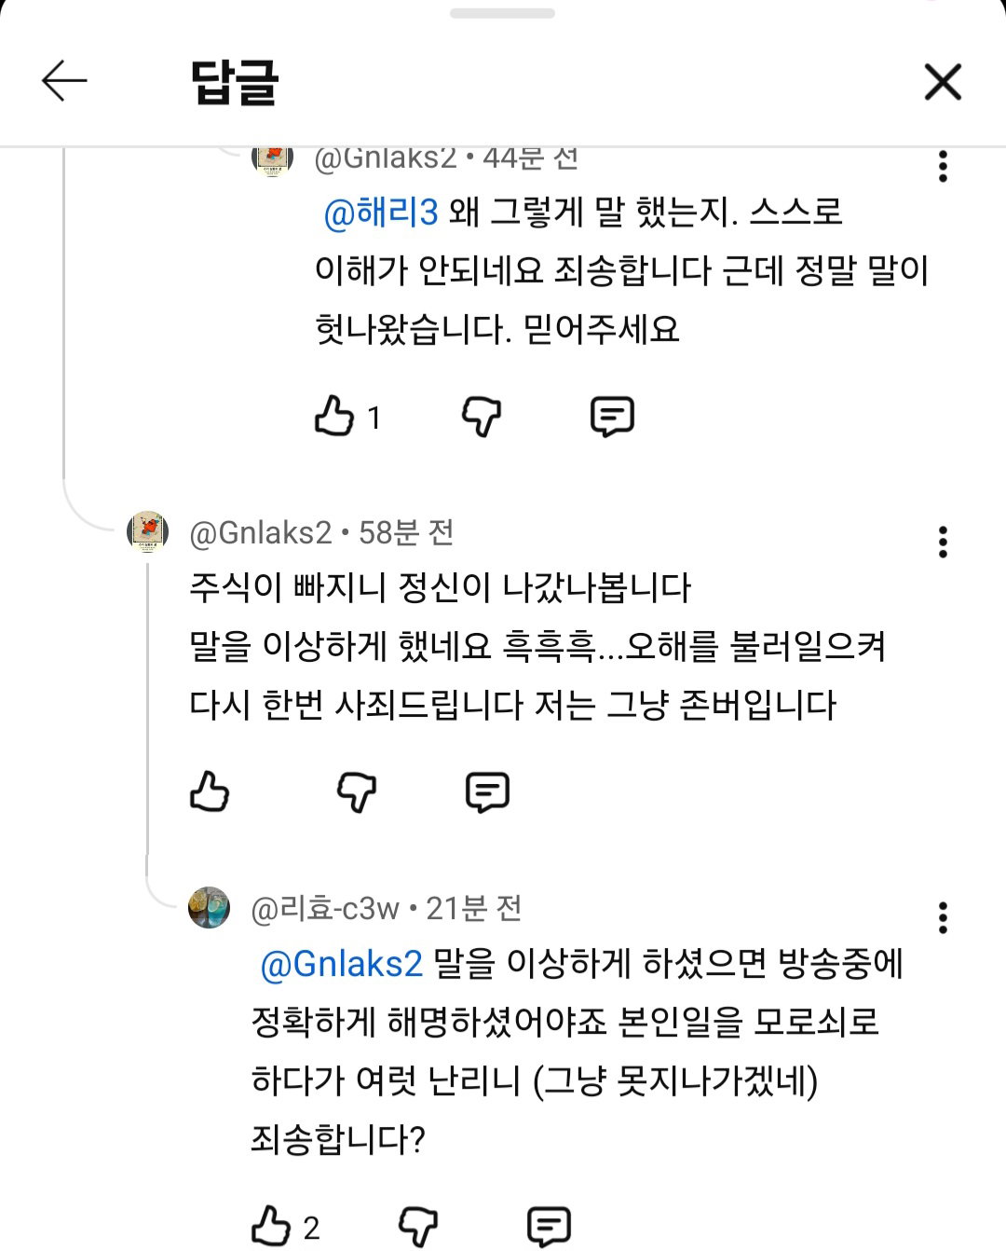Open options menu for the 58분 전 comment
Viewport: 1006px width, 1251px height.
(x=943, y=542)
